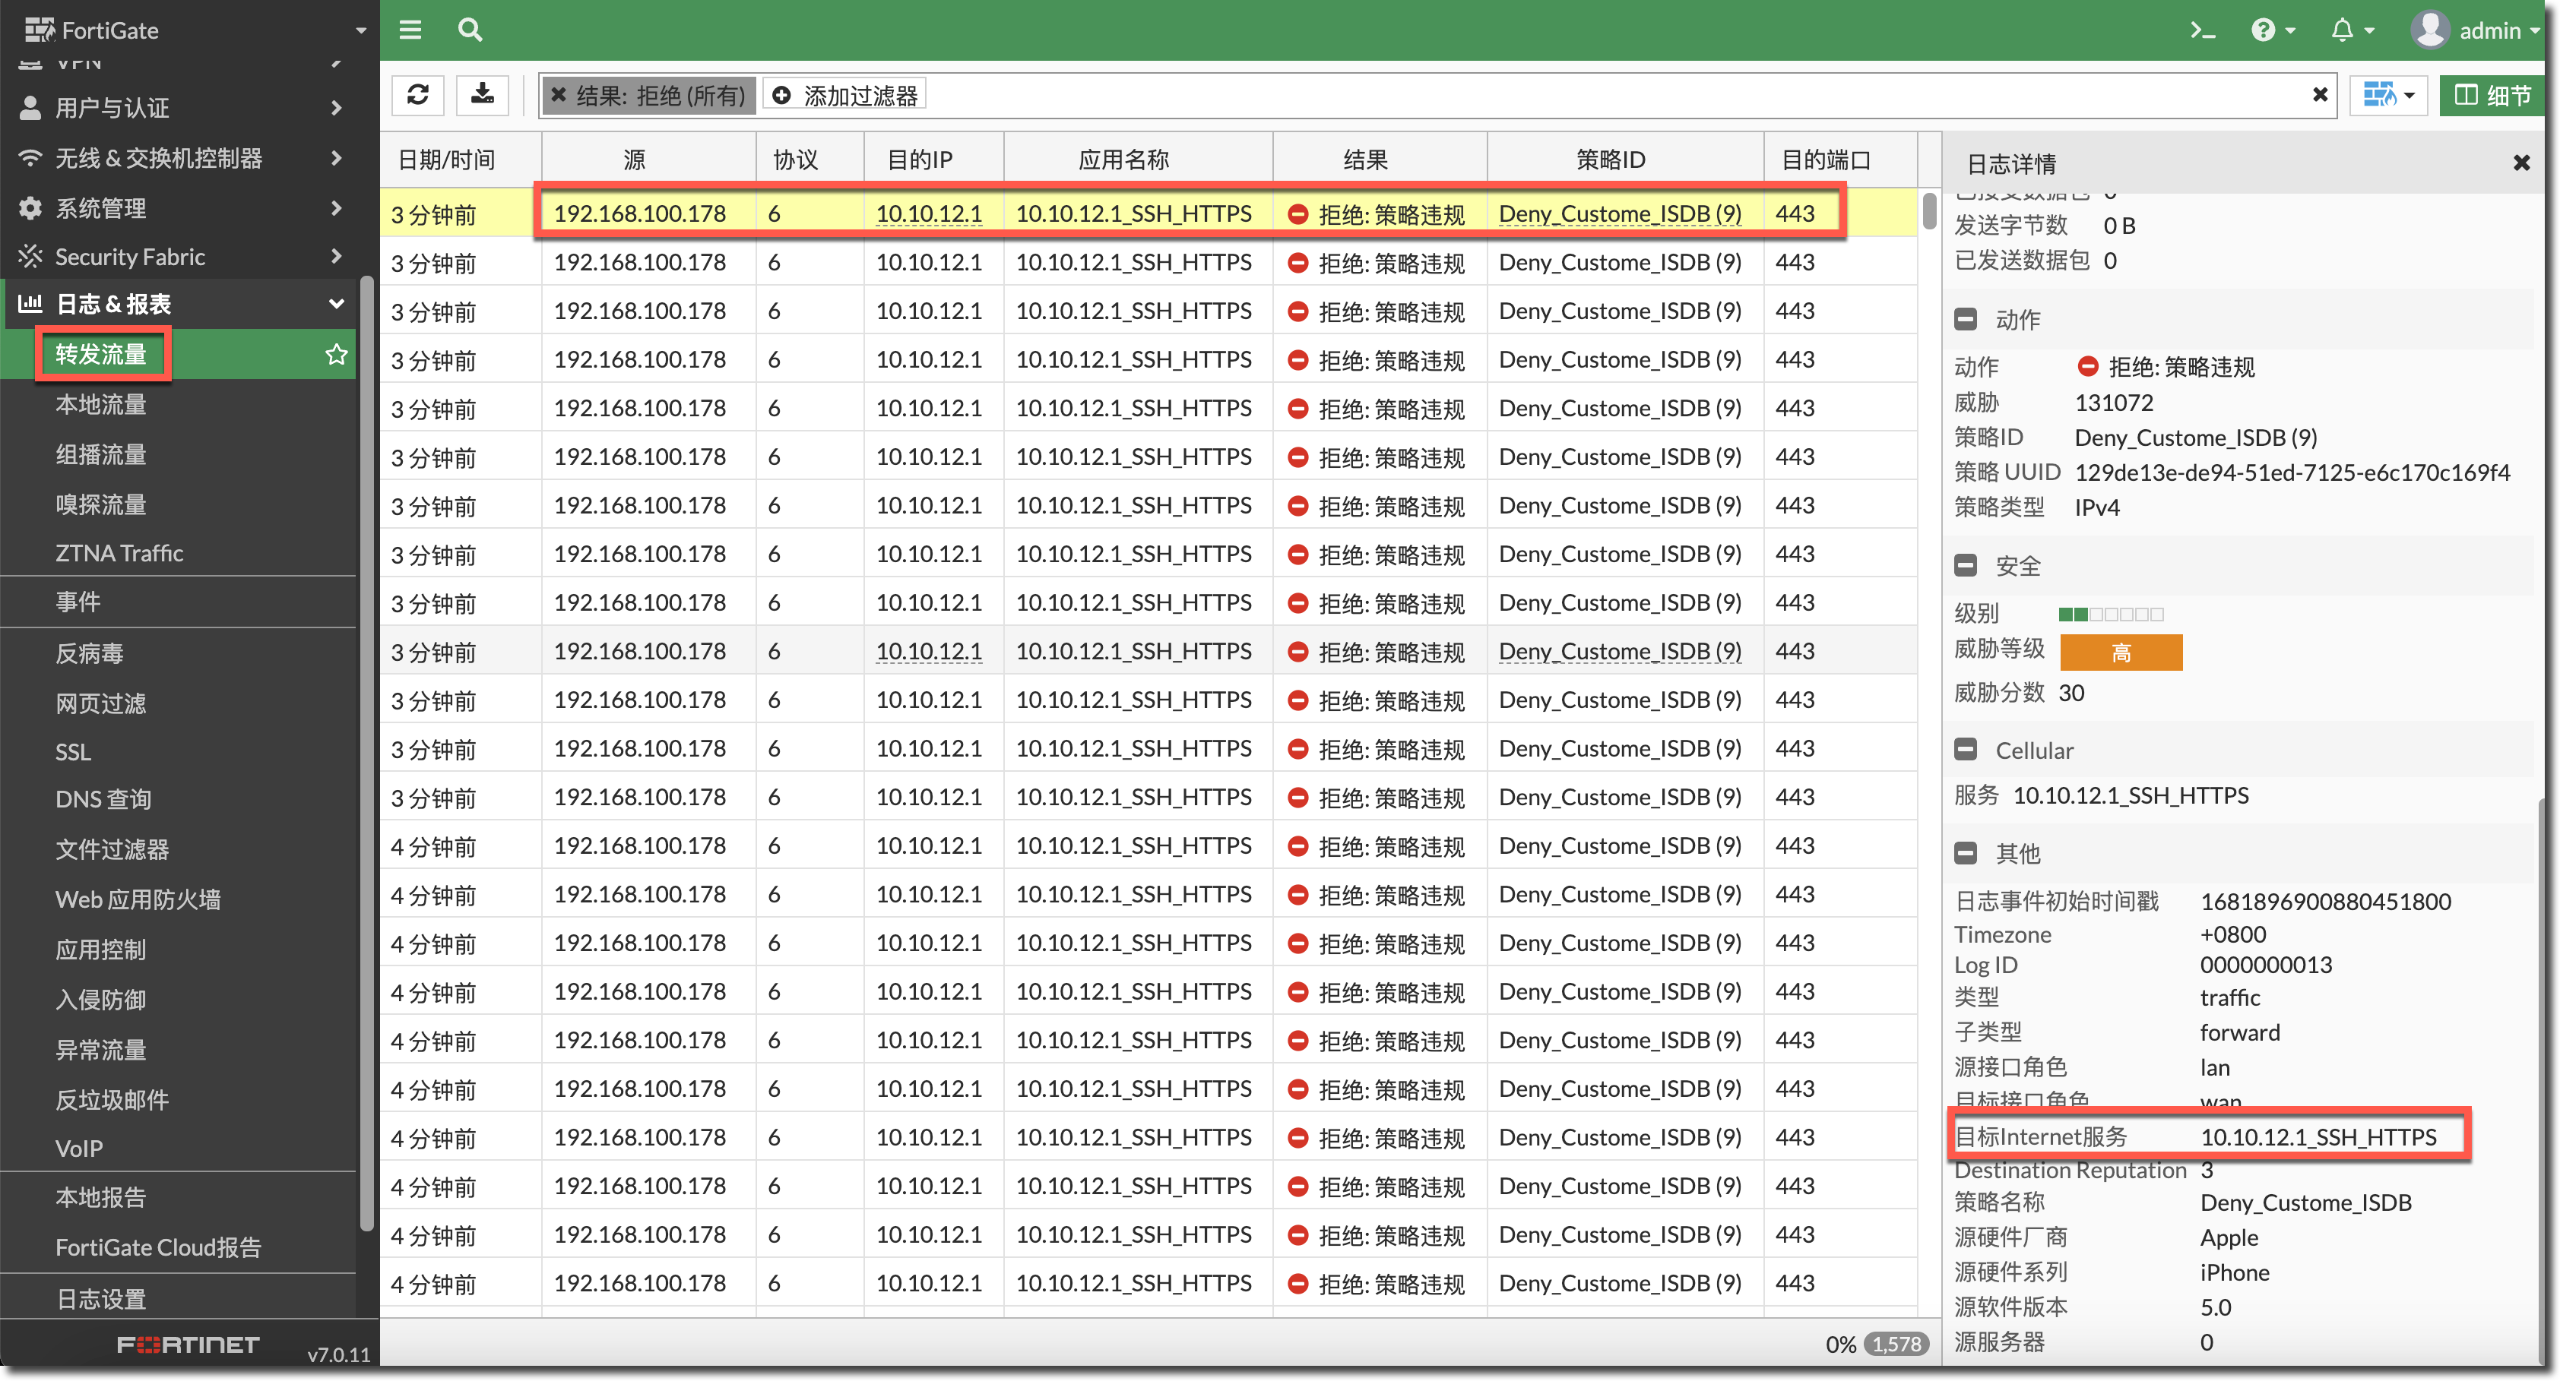Open search with the magnifier icon
Image resolution: width=2560 pixels, height=1381 pixels.
pos(470,30)
